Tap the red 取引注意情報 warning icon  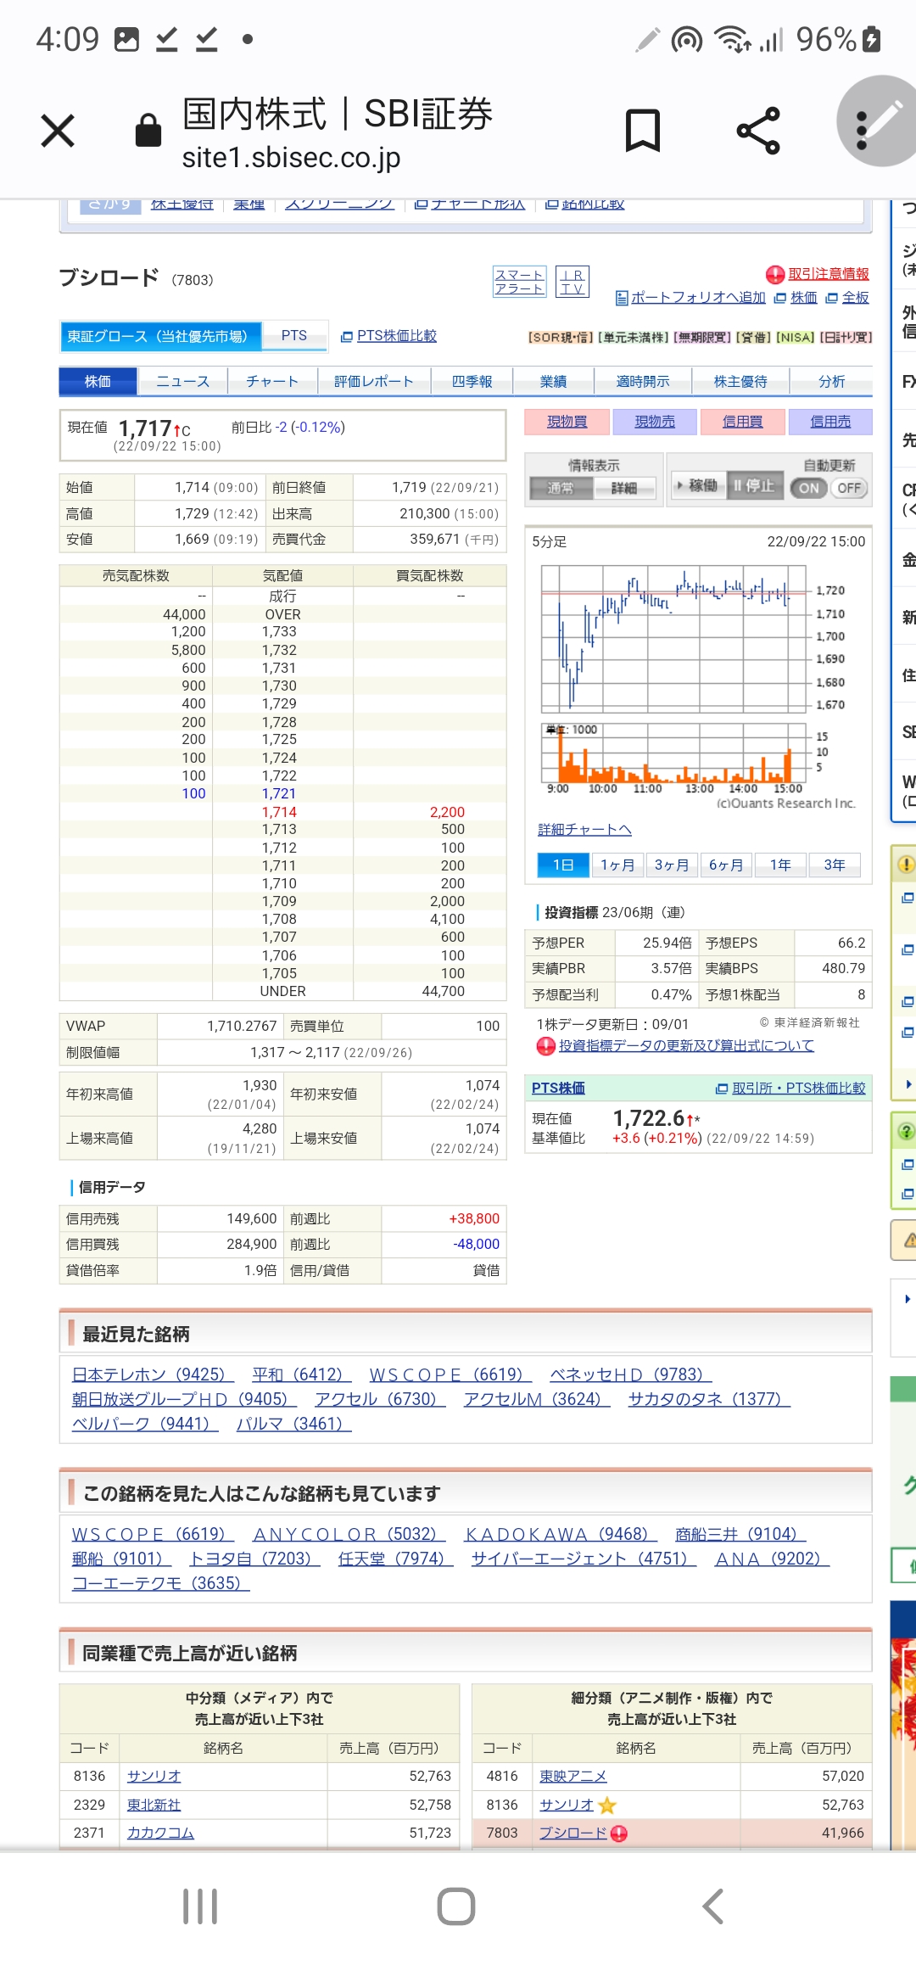click(775, 274)
